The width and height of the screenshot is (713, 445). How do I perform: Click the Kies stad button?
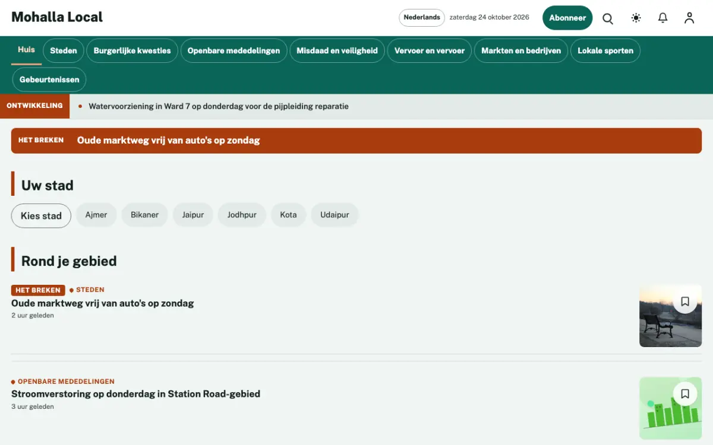click(x=41, y=215)
